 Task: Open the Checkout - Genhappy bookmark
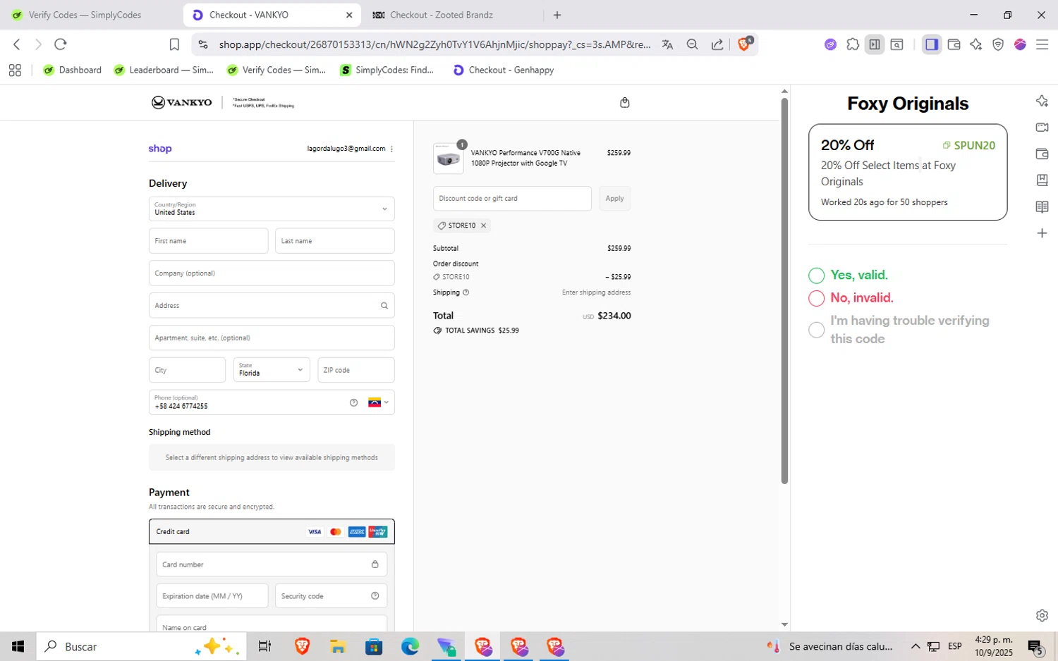point(504,70)
